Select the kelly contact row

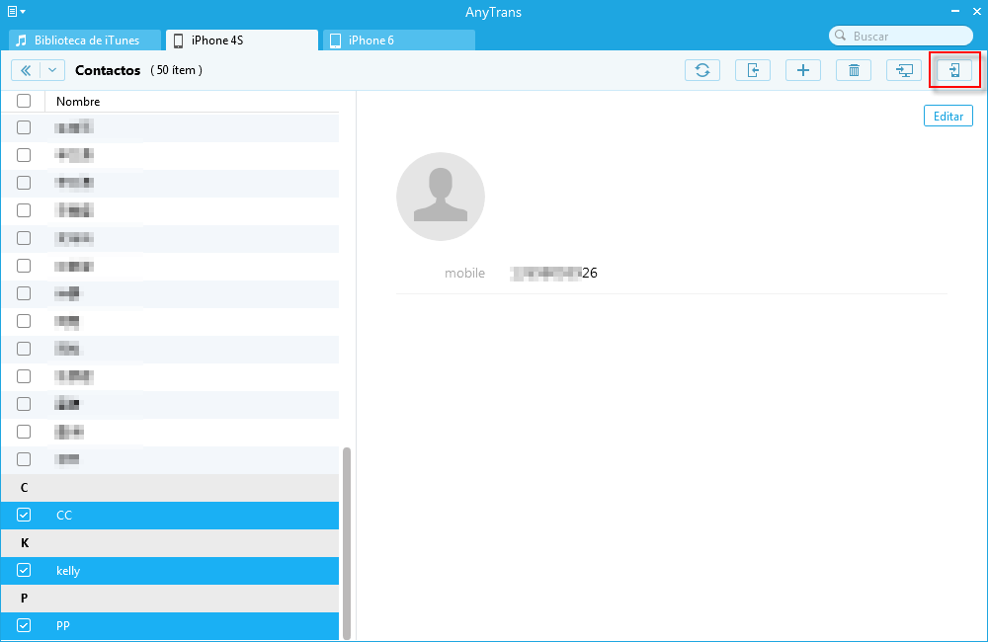(170, 570)
